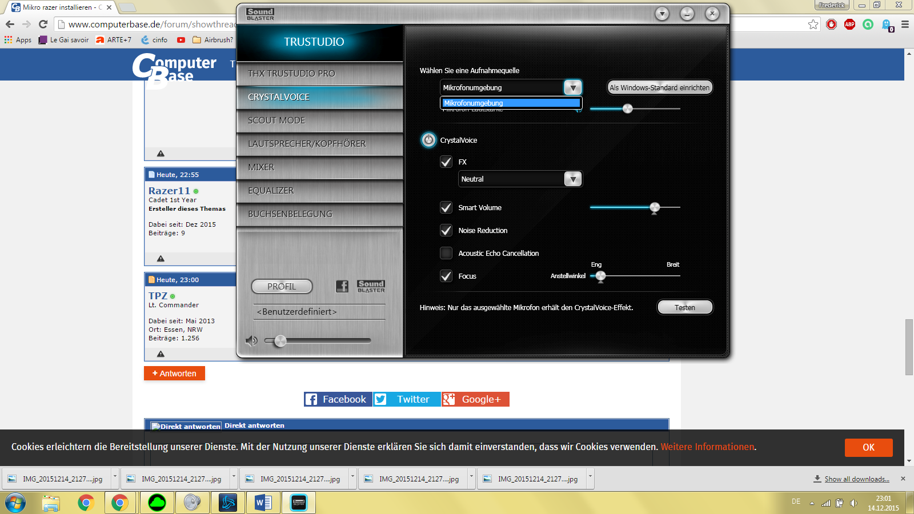Accept cookies with the OK button
The width and height of the screenshot is (914, 514).
click(868, 447)
